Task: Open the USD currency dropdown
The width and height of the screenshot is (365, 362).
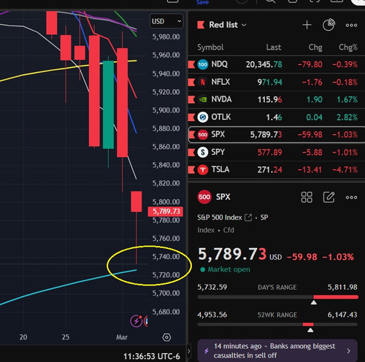Action: (x=166, y=21)
